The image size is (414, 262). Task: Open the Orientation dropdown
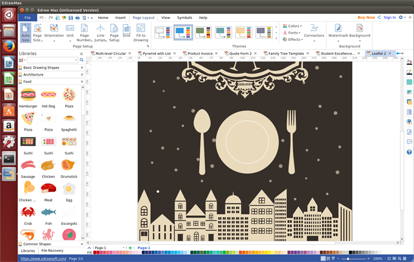54,31
